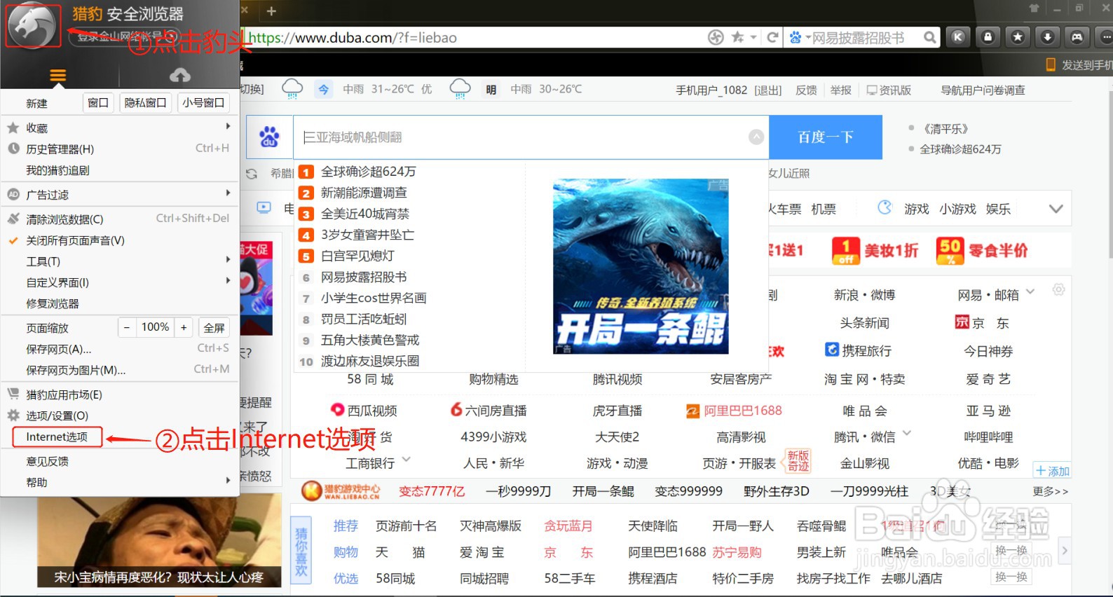This screenshot has width=1113, height=597.
Task: Click the lock toolbar button
Action: pyautogui.click(x=988, y=37)
